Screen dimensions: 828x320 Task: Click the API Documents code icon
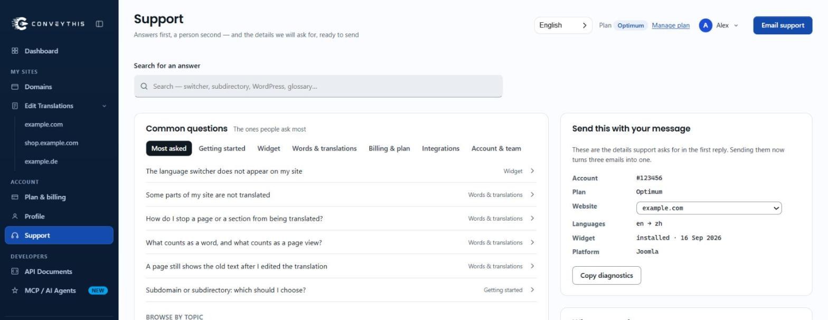point(15,271)
